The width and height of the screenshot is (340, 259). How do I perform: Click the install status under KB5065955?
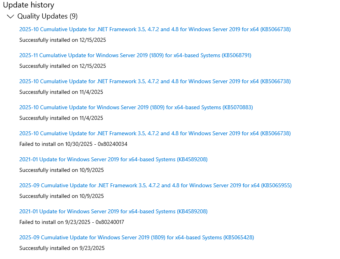tap(61, 196)
